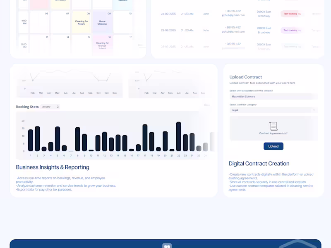The height and width of the screenshot is (248, 331).
Task: Select the Cleaning for Antark calendar event
Action: [x=82, y=22]
